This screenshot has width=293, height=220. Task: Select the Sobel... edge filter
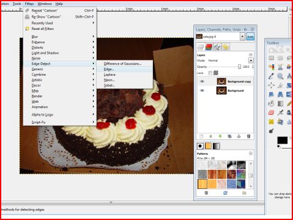[125, 86]
